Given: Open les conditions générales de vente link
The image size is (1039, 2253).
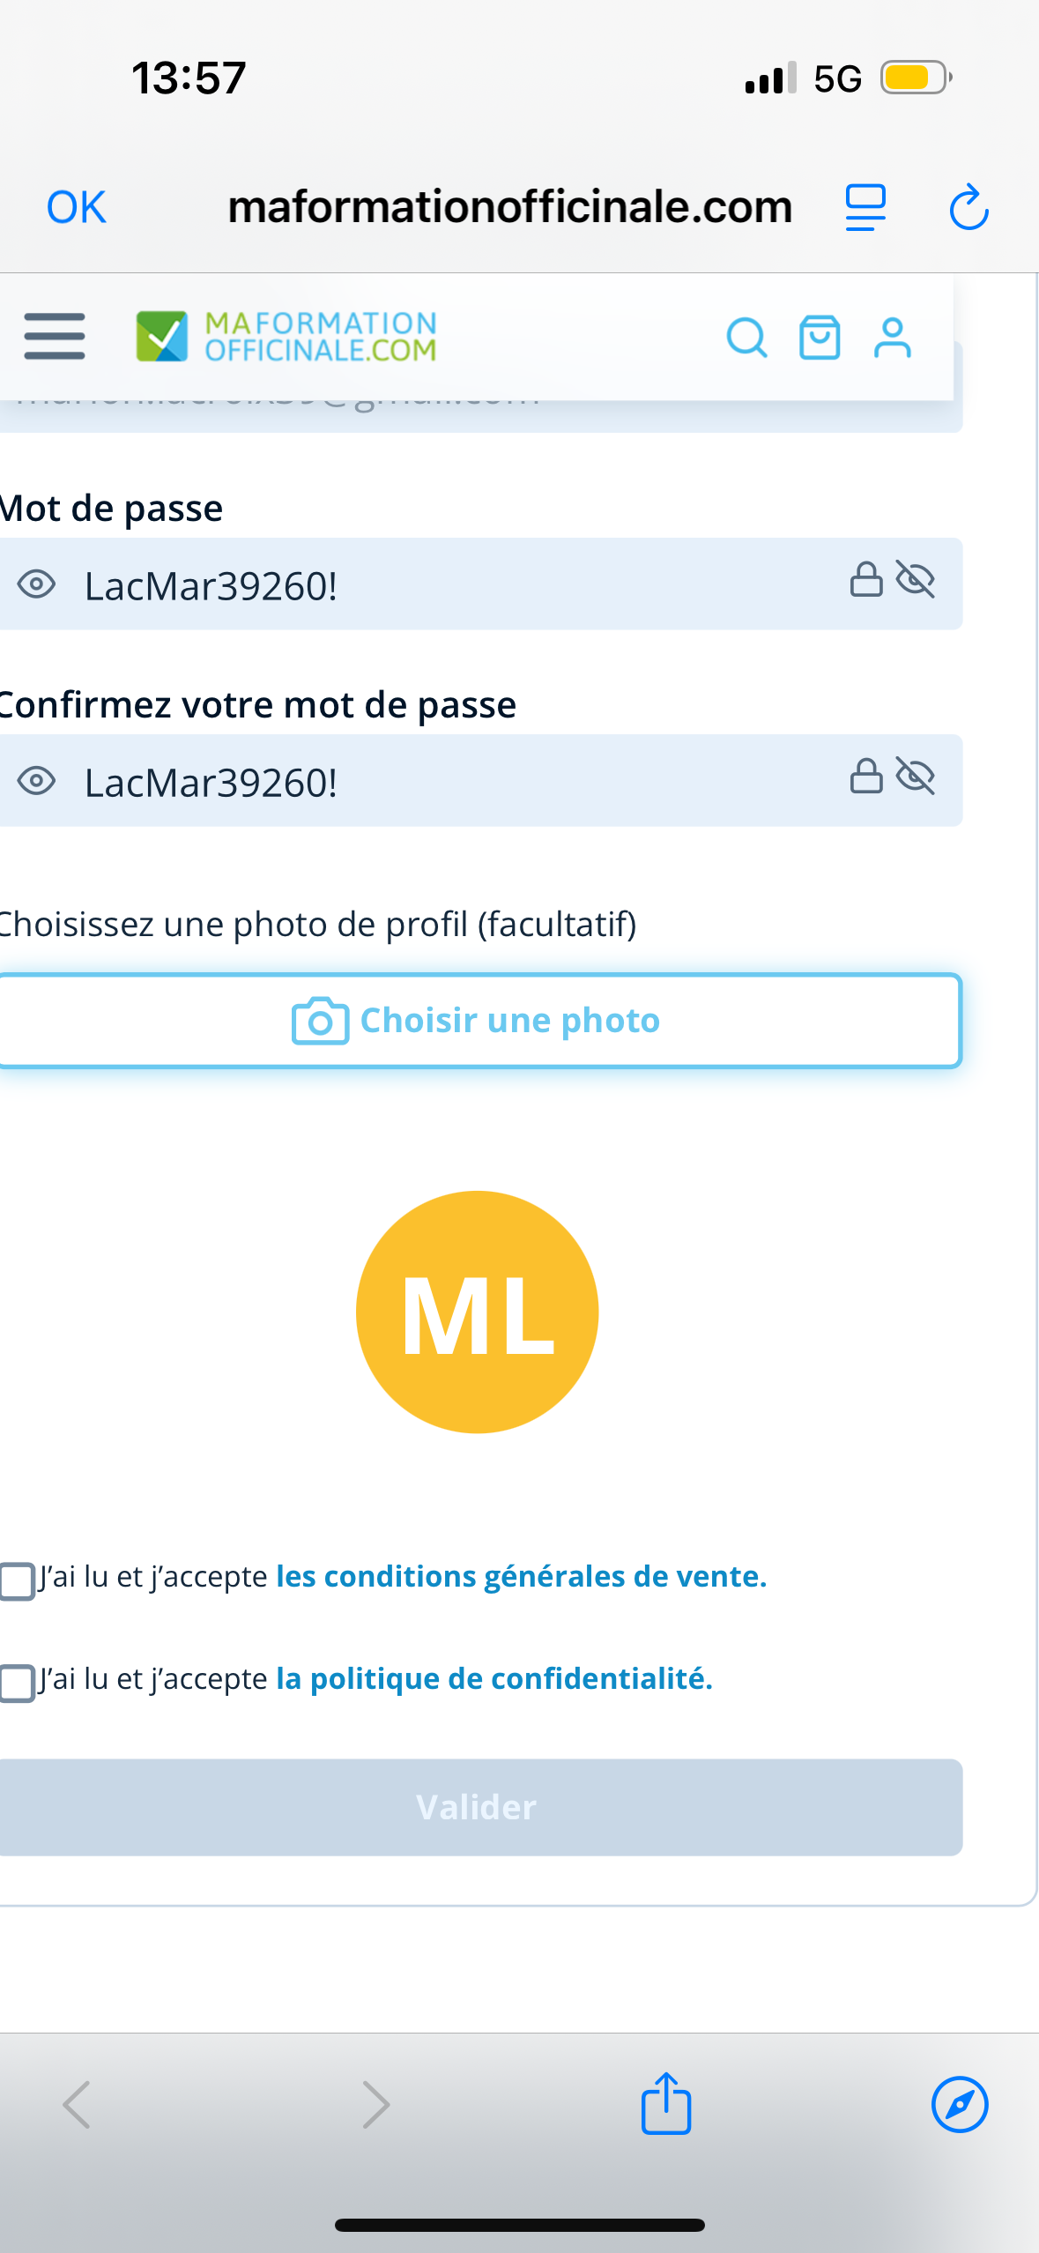Looking at the screenshot, I should coord(522,1576).
